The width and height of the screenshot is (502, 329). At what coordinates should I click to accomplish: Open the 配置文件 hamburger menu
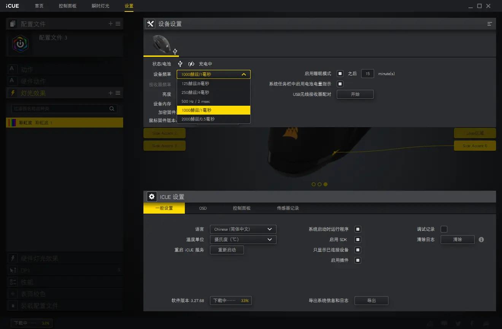click(118, 24)
